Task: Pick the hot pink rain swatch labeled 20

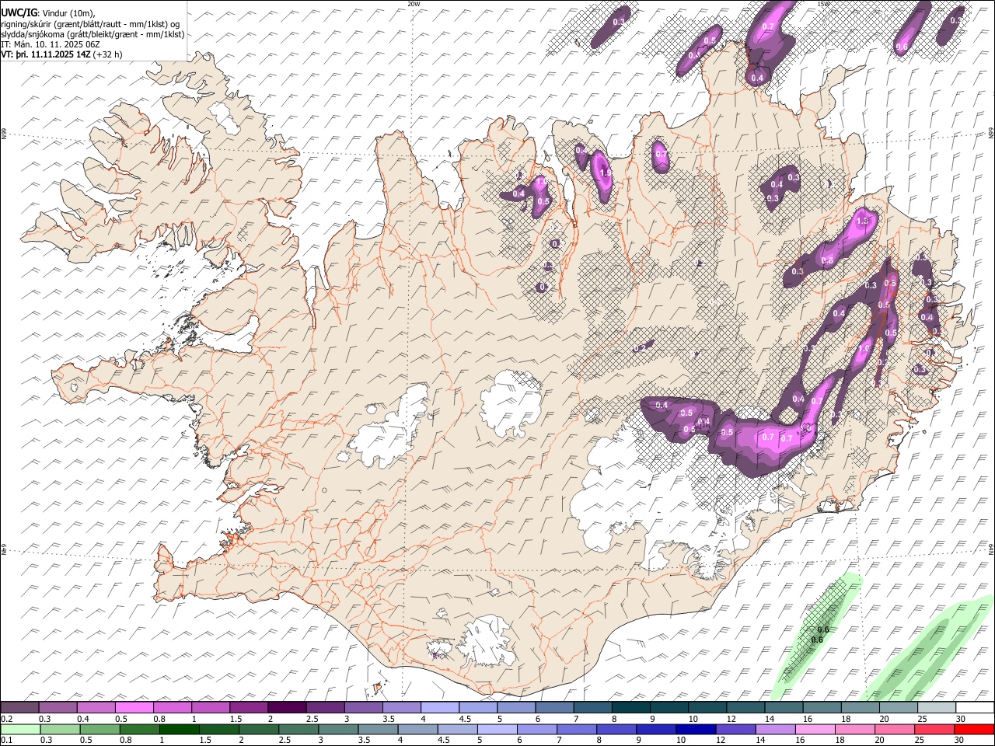Action: (x=894, y=729)
